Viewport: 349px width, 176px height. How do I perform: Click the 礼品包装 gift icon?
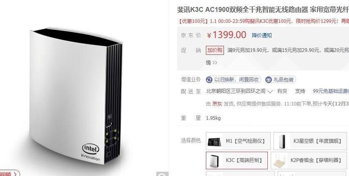point(269,80)
